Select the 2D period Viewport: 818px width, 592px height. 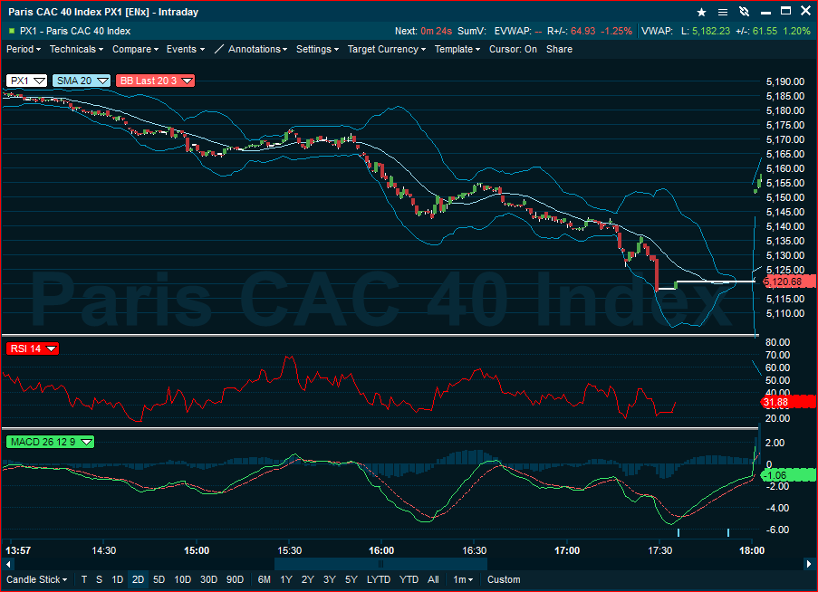click(139, 579)
